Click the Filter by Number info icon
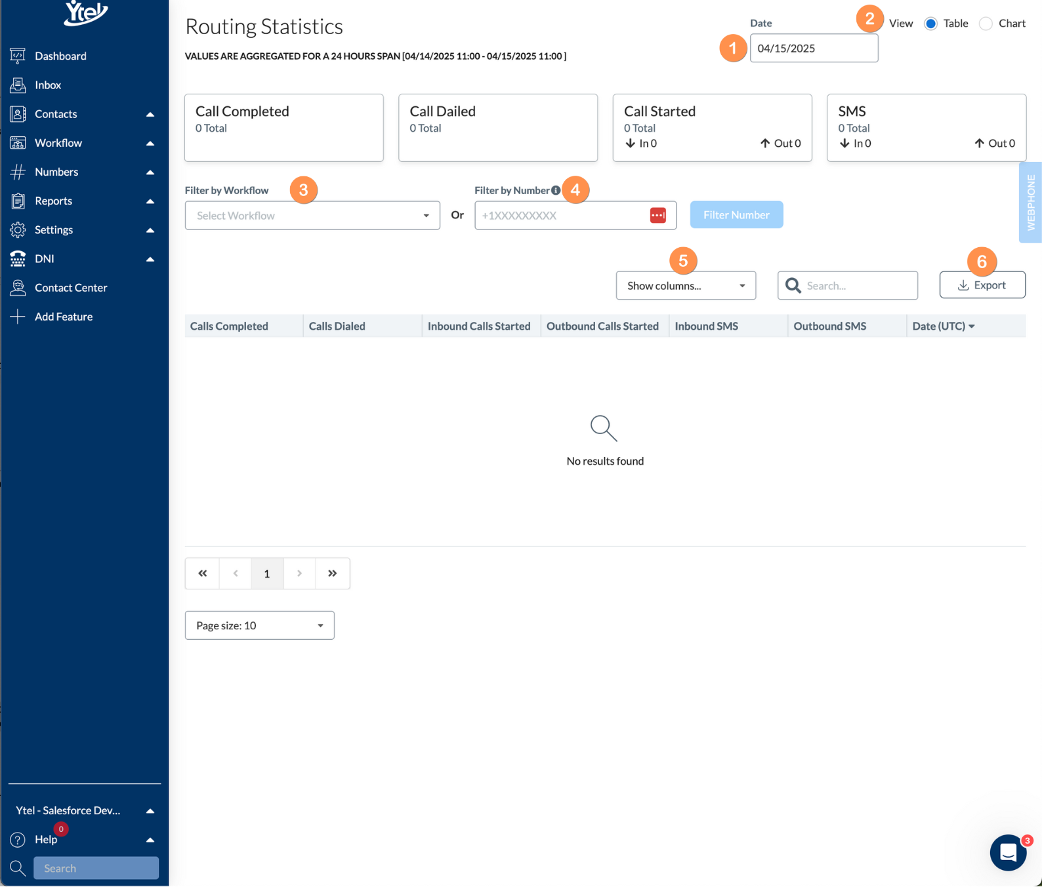The height and width of the screenshot is (887, 1042). 556,191
